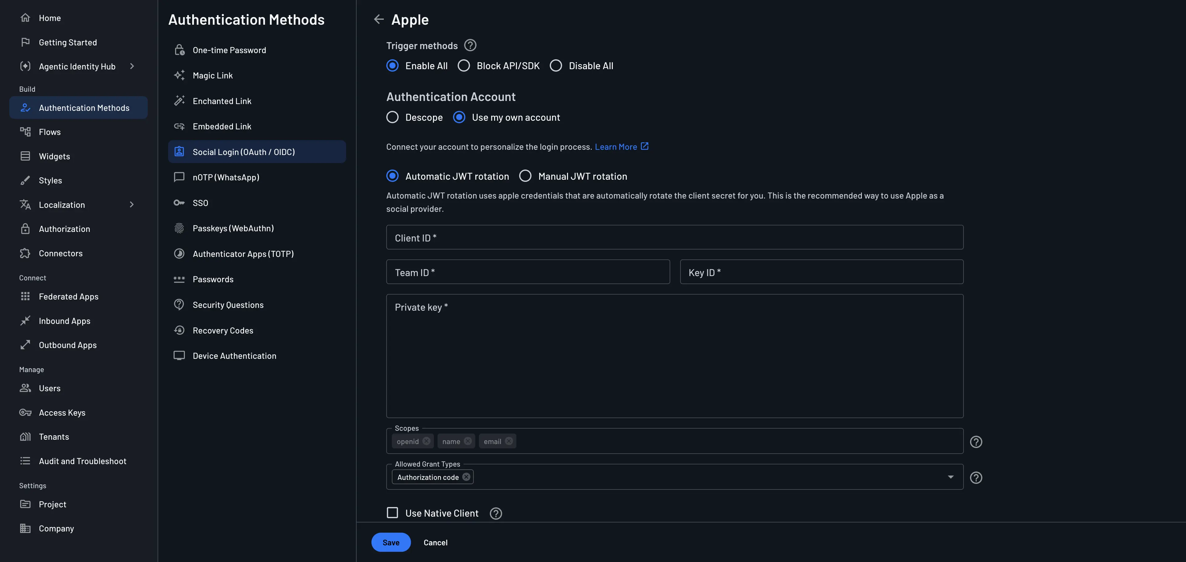
Task: Select Manual JWT rotation
Action: pos(525,176)
